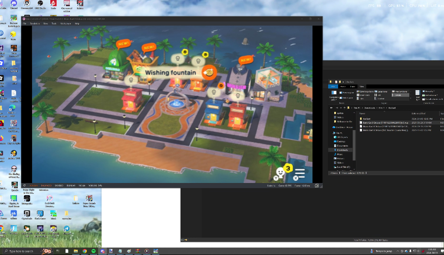This screenshot has width=444, height=255.
Task: Open the View menu in the emulator
Action: 45,23
